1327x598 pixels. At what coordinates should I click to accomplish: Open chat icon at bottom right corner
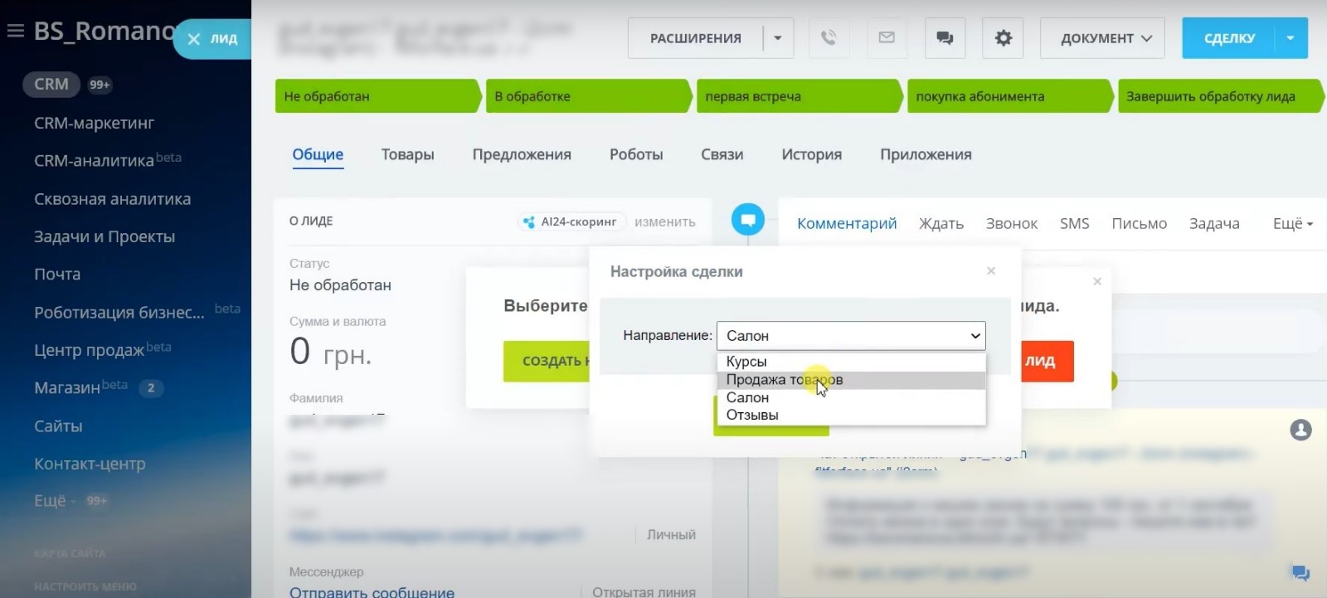coord(1300,572)
